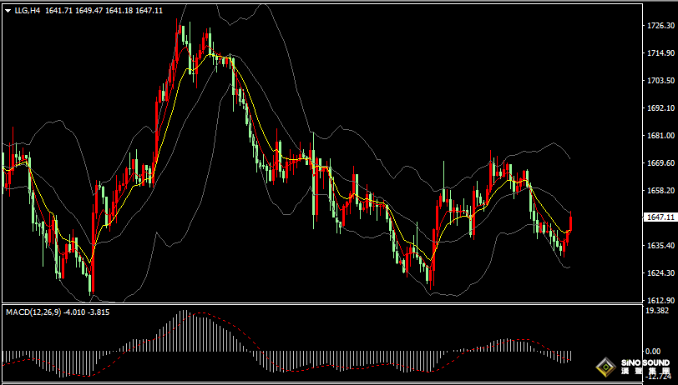Click the 1669.60 level on price scale
This screenshot has width=678, height=385.
pyautogui.click(x=660, y=163)
